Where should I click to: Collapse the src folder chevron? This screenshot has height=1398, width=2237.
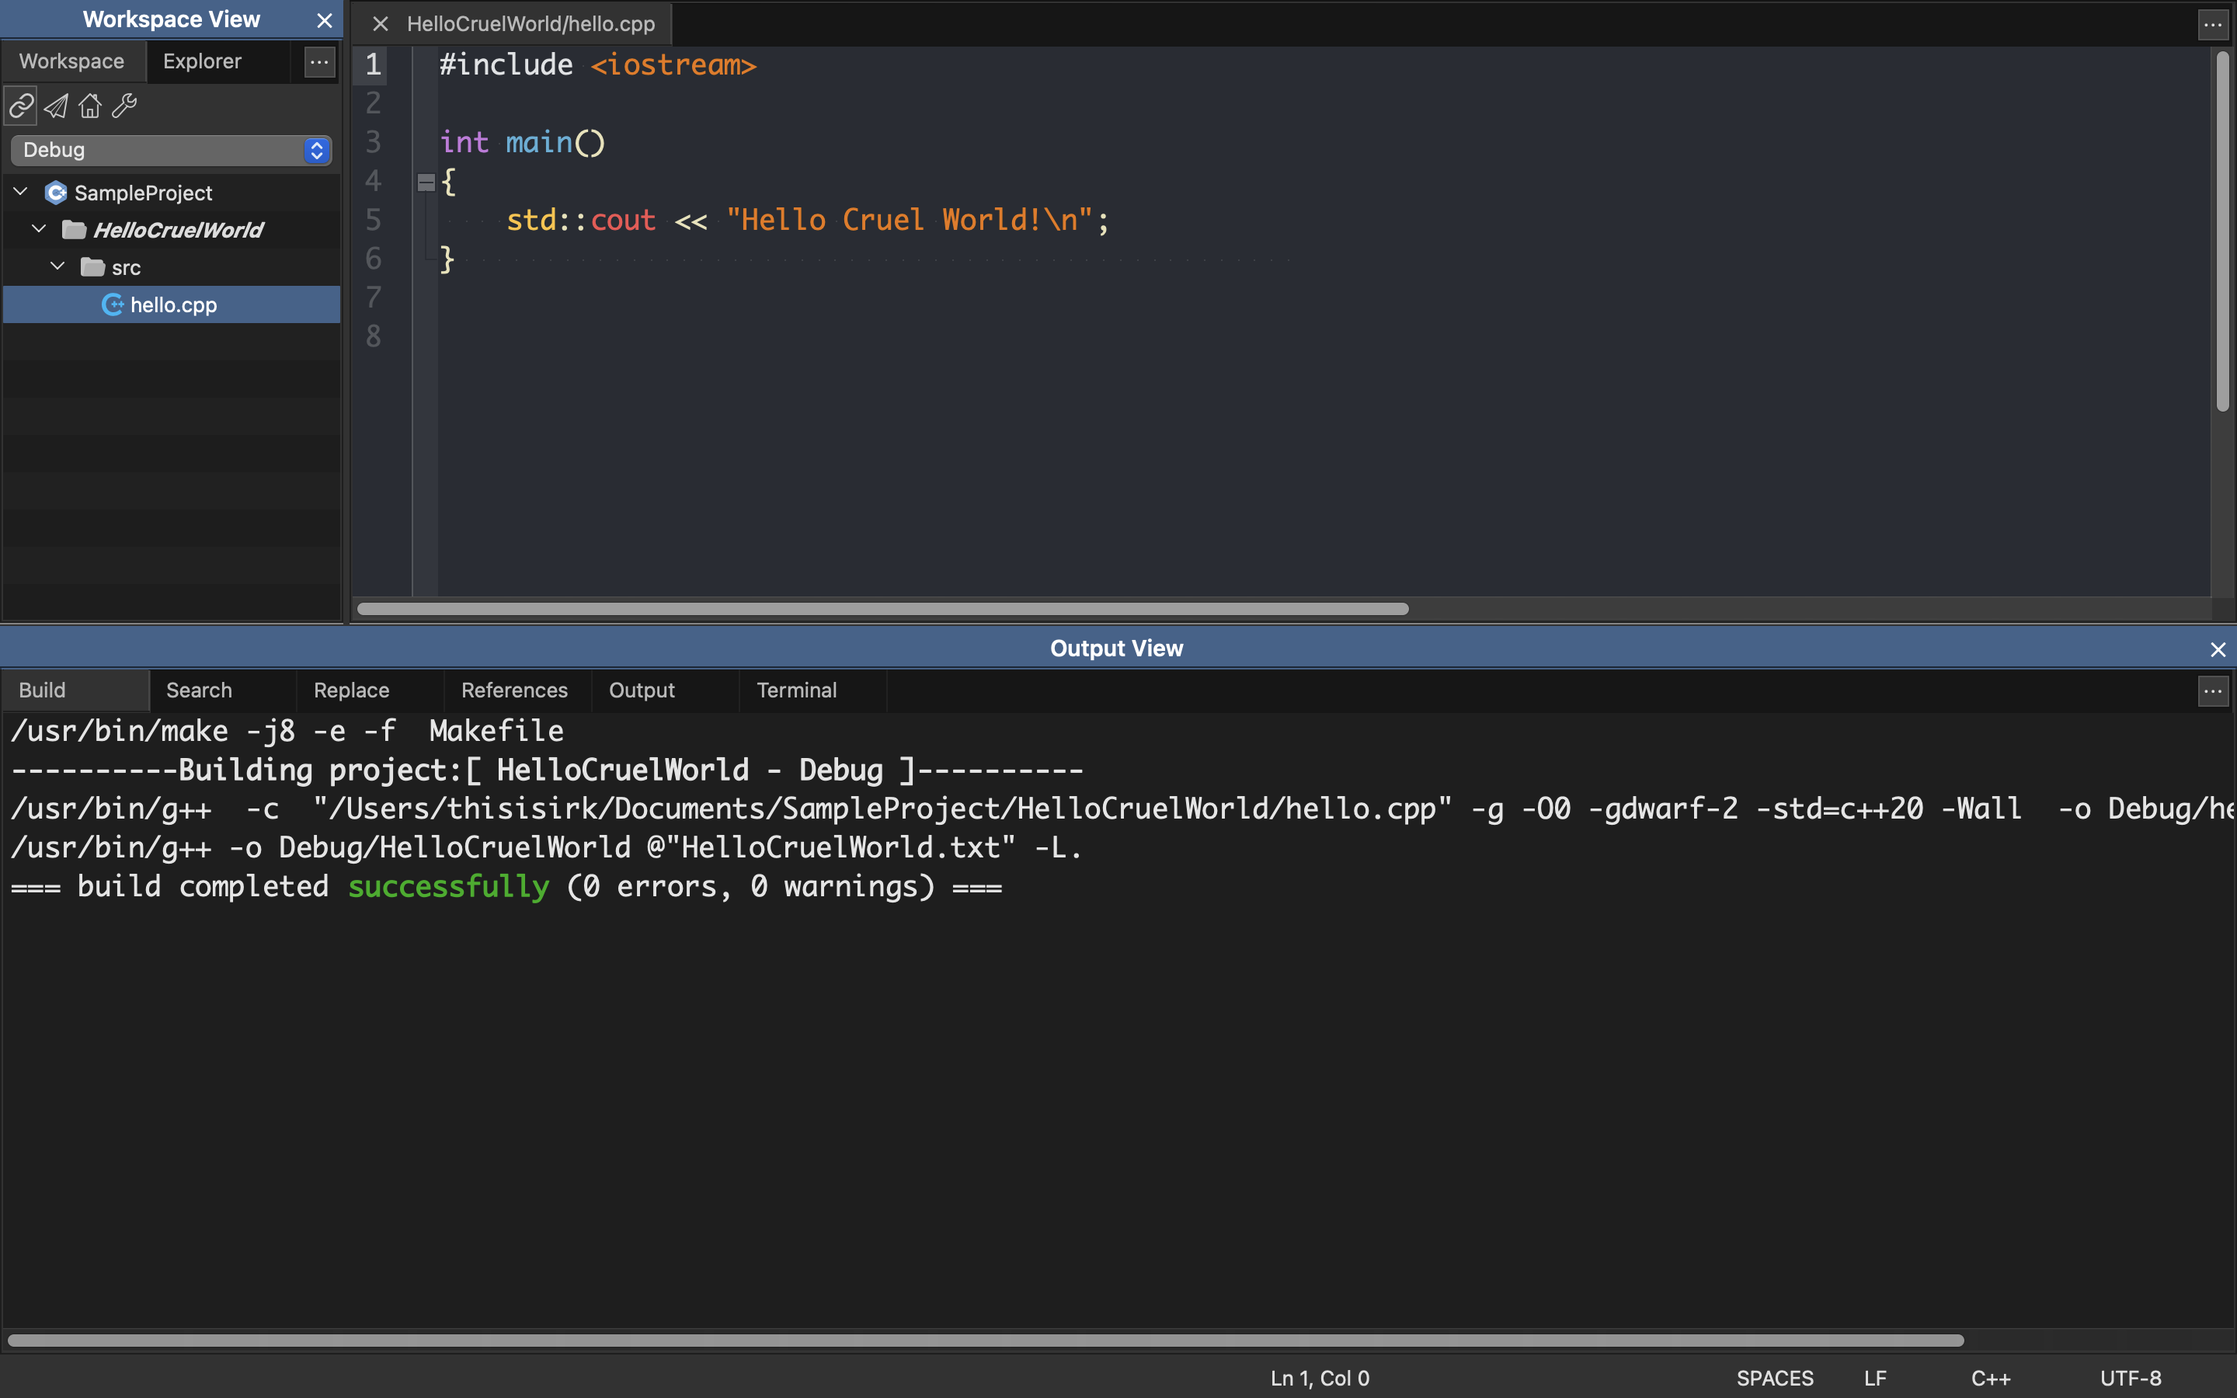[x=57, y=266]
